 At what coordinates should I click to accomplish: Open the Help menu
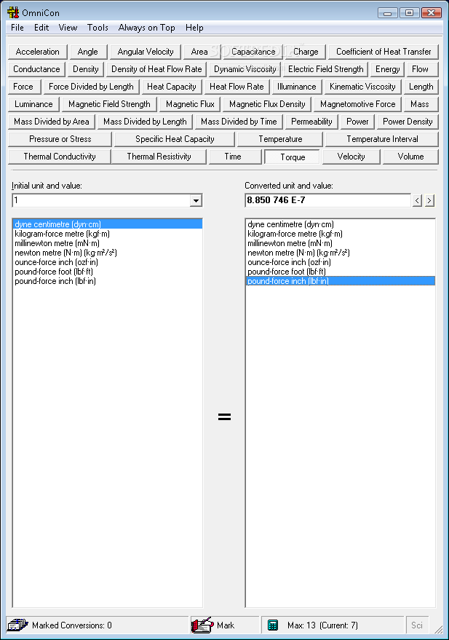coord(194,28)
